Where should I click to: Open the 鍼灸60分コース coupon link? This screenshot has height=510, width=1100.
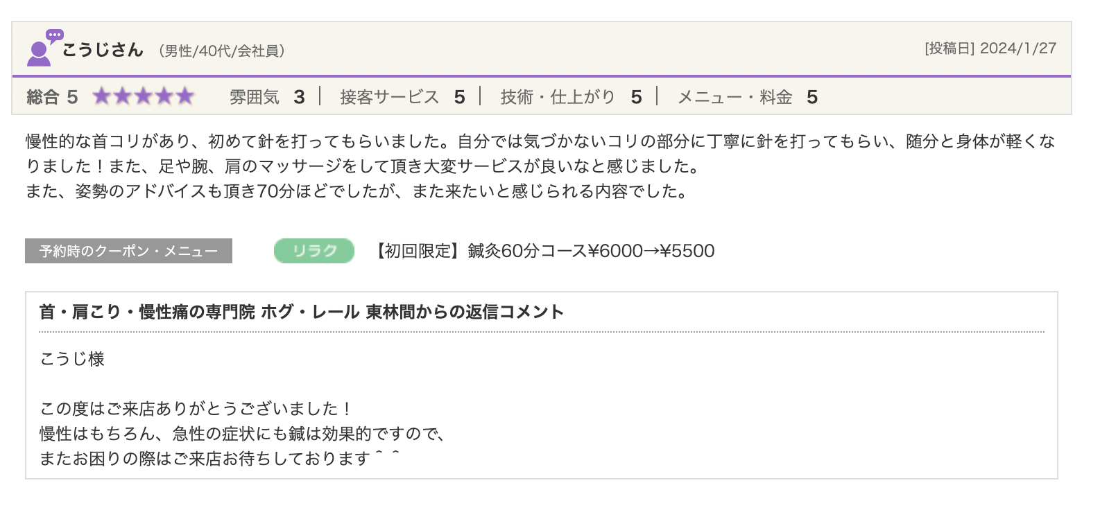(x=544, y=251)
